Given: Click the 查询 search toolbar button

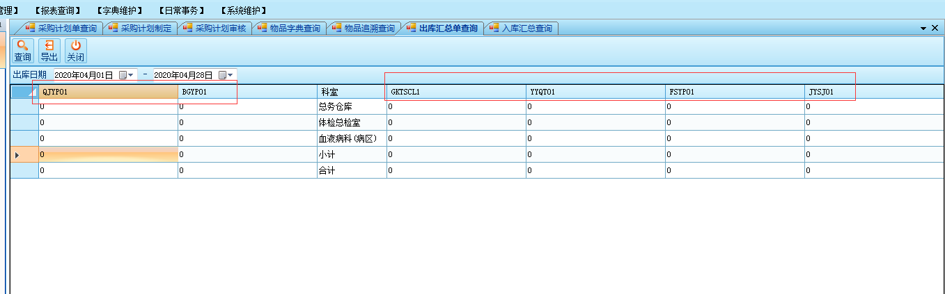Looking at the screenshot, I should tap(23, 51).
